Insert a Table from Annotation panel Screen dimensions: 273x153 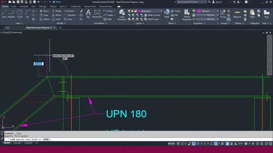click(108, 19)
